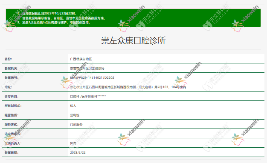Select the 诊疗科目 label

pos(11,96)
